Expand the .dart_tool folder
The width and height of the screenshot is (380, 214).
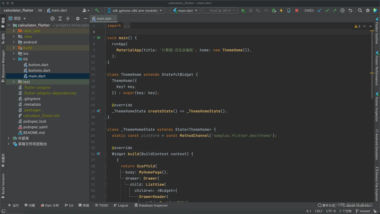tap(14, 31)
